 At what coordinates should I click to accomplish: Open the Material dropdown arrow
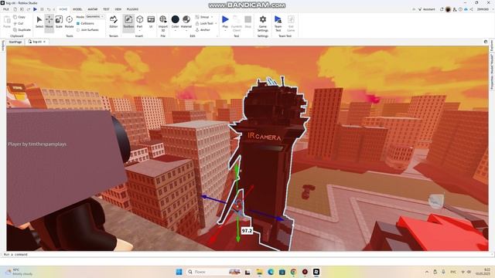coord(186,31)
